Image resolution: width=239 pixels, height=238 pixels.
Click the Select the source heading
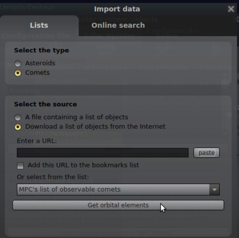(45, 105)
